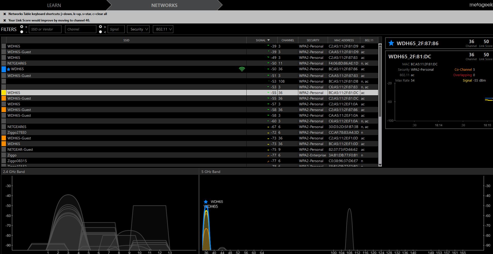Sort by SECURITY column header
The width and height of the screenshot is (493, 254).
coord(313,40)
